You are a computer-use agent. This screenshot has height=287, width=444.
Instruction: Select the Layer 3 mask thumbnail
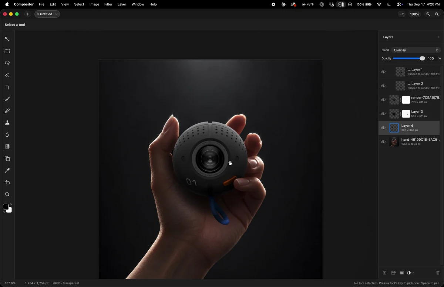point(406,114)
